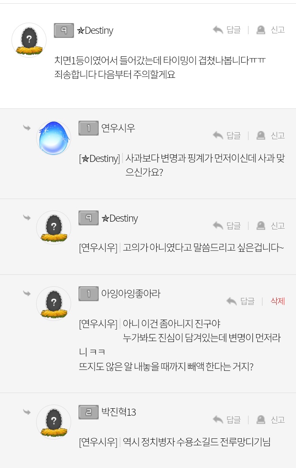
Task: Click reply arrow icon on top ☆Destiny comment
Action: pos(218,30)
